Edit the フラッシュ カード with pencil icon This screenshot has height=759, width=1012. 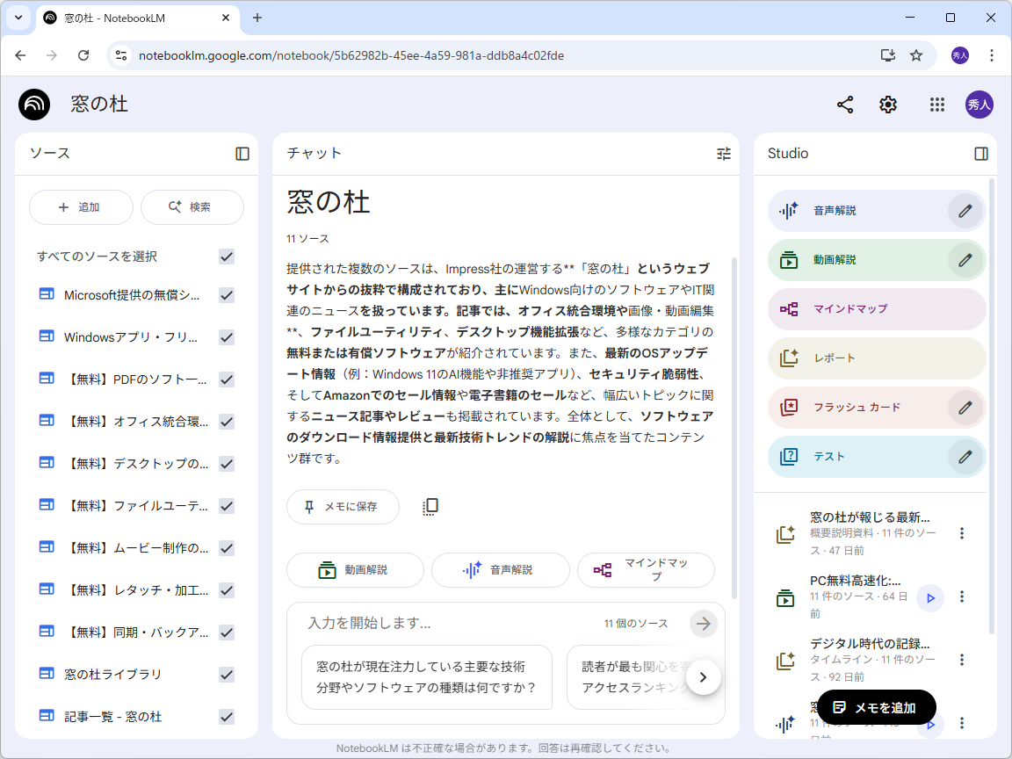click(x=964, y=407)
